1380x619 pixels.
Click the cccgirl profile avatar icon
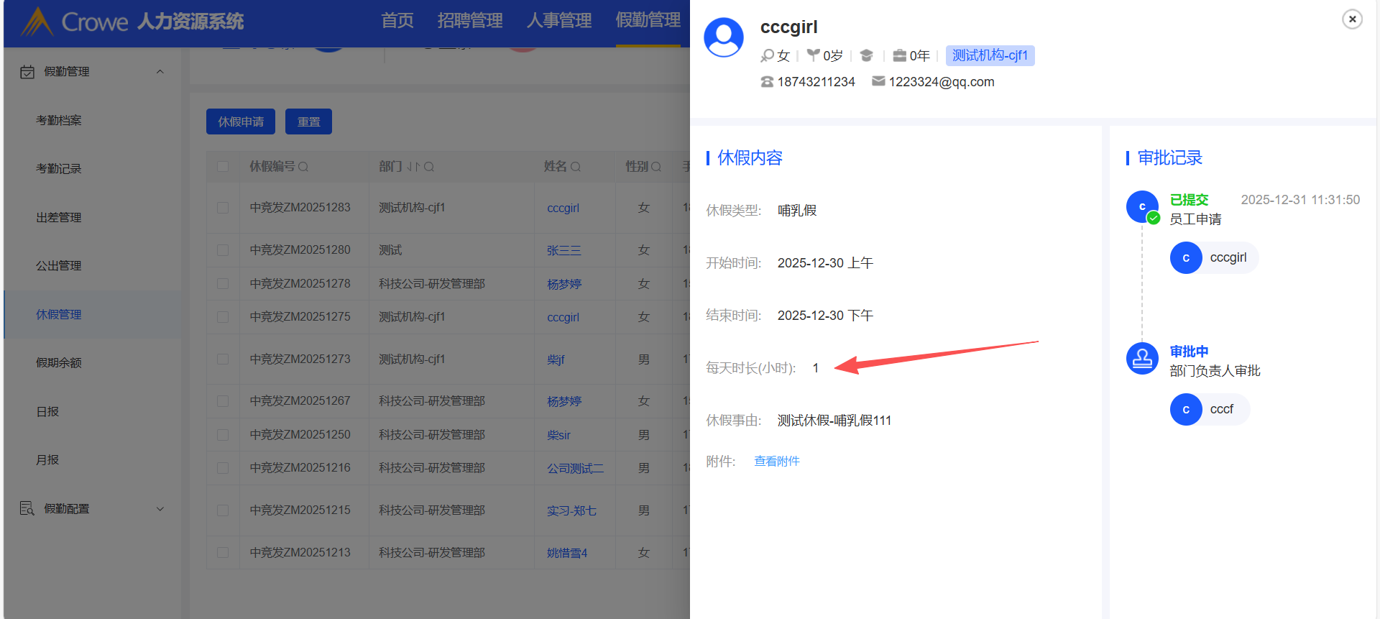(x=724, y=37)
